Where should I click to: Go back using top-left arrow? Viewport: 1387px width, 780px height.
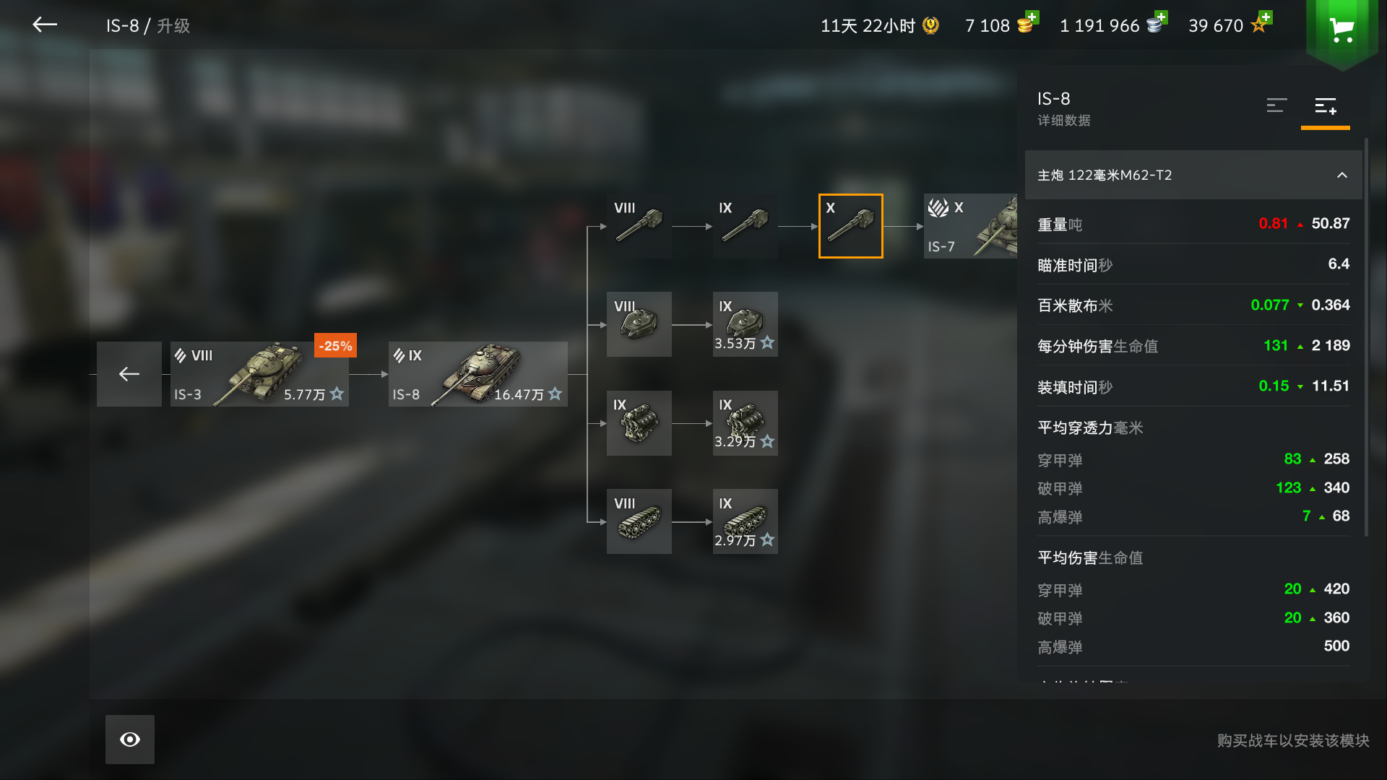click(x=45, y=25)
